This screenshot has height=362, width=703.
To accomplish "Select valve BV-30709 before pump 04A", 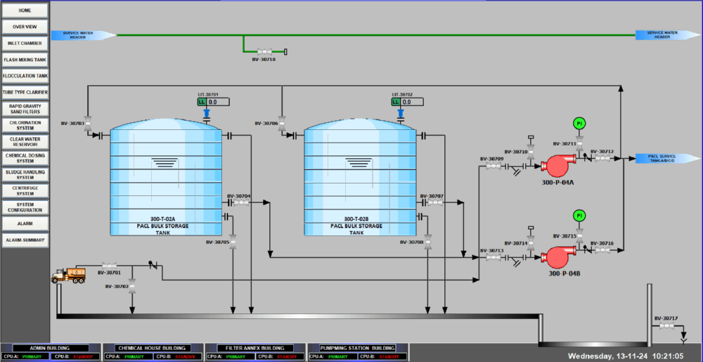I will tap(491, 167).
